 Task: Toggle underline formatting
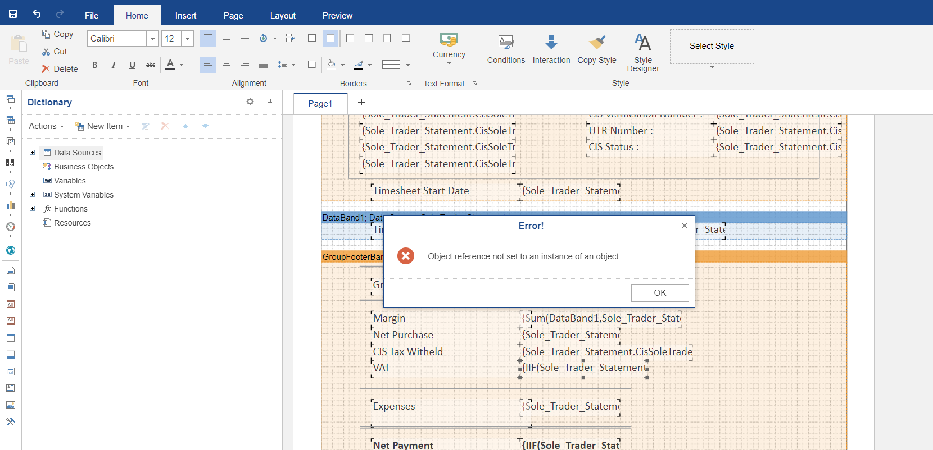point(132,65)
